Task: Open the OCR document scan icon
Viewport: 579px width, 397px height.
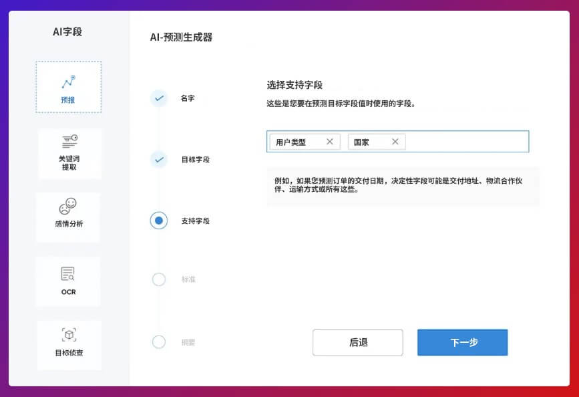Action: [x=68, y=274]
